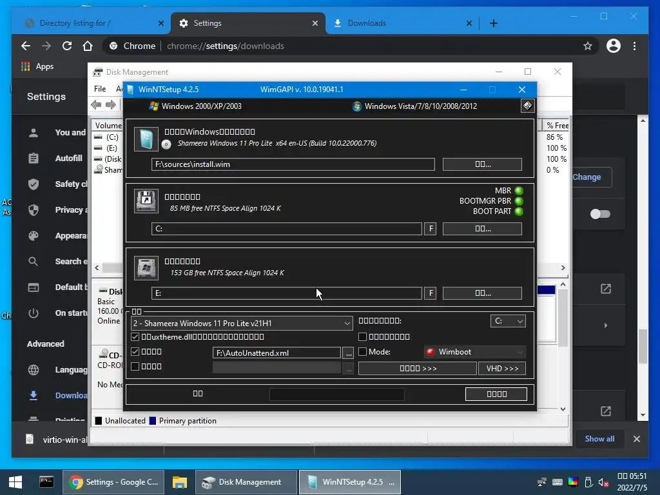The width and height of the screenshot is (660, 495).
Task: Click Disk Management forward arrow toolbar button
Action: pyautogui.click(x=111, y=105)
